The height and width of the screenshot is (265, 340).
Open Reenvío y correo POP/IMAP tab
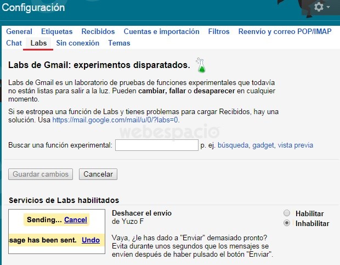coord(285,31)
